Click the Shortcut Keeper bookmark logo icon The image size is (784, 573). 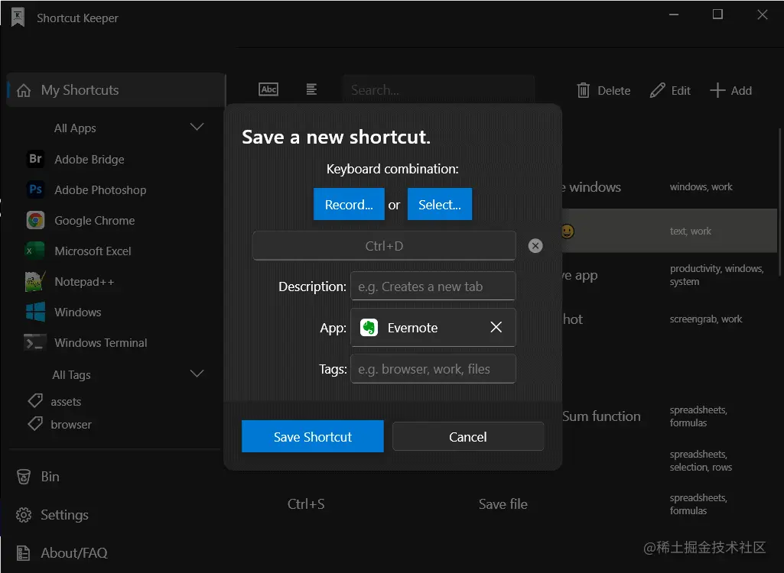[18, 18]
